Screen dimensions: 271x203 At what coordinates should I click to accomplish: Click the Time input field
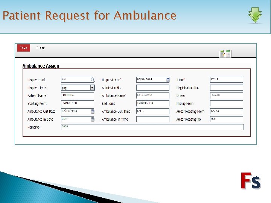tap(227, 80)
